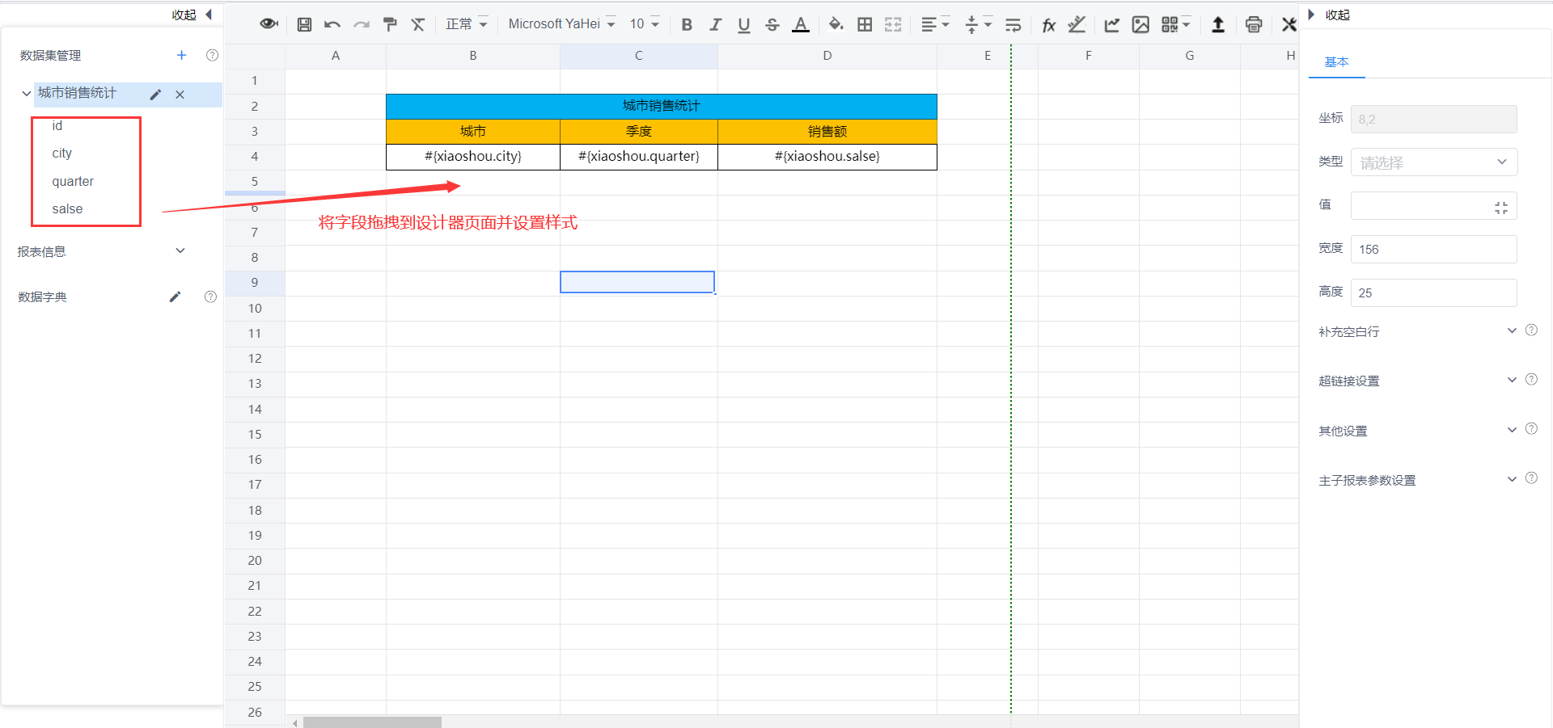Screen dimensions: 1553x728
Task: Click help icon beside 数据字典
Action: tap(210, 297)
